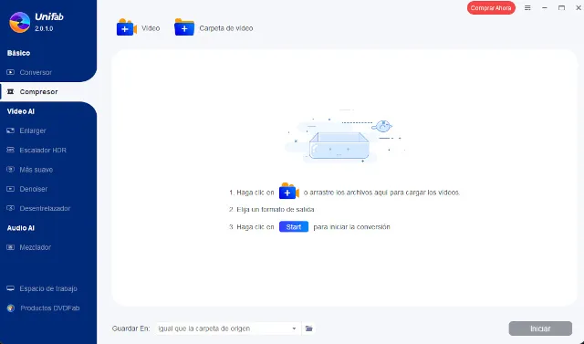Image resolution: width=584 pixels, height=344 pixels.
Task: Click 'para iniciar la conversión' text
Action: (x=351, y=226)
